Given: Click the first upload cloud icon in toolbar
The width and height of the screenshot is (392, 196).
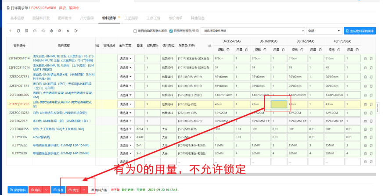Looking at the screenshot, I should (x=35, y=31).
